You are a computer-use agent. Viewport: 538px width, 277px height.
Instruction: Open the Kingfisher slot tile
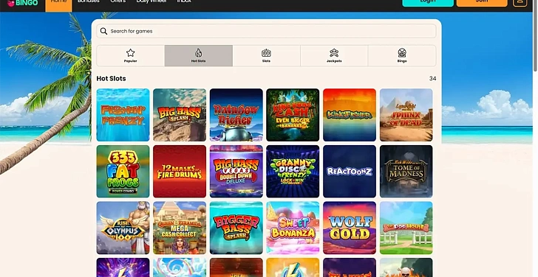350,115
